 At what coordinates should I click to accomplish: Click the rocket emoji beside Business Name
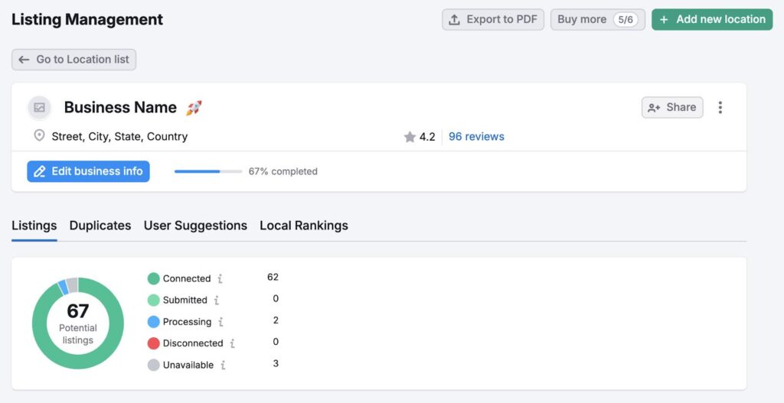pyautogui.click(x=194, y=107)
